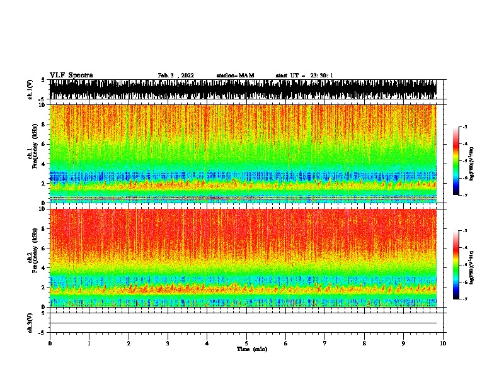Click the ch.1(V) axis label
Viewport: 499px width, 385px height.
click(30, 89)
